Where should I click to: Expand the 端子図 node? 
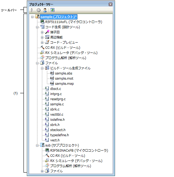(42, 32)
